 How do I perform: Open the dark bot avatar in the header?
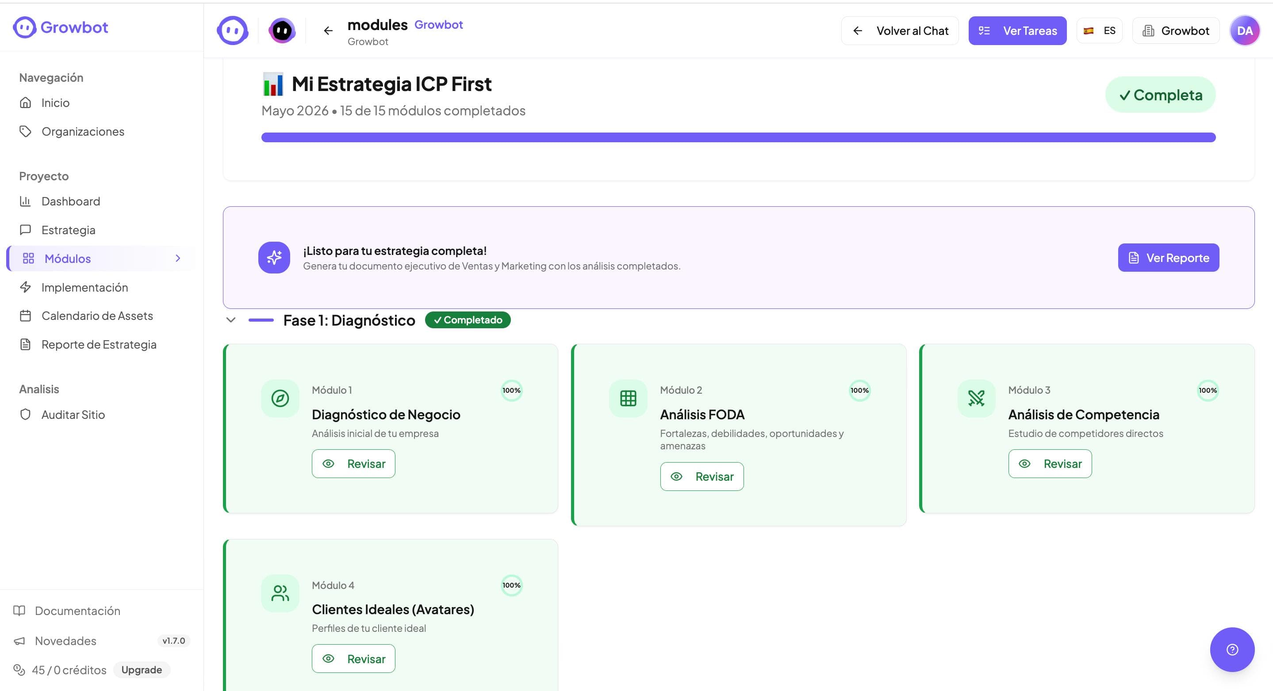282,30
